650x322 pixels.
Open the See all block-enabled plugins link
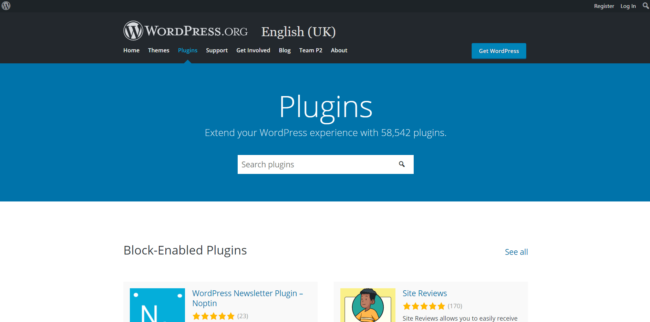pos(516,252)
